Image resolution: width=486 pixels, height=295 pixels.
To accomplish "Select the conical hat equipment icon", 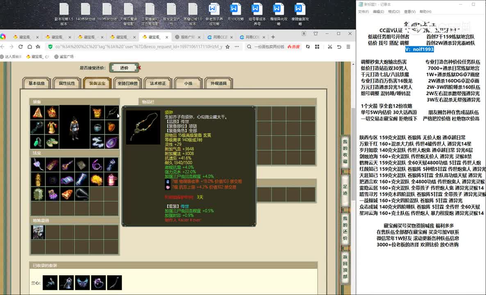I will pos(38,113).
